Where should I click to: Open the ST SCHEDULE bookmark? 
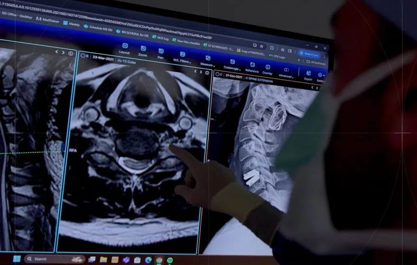tap(218, 47)
